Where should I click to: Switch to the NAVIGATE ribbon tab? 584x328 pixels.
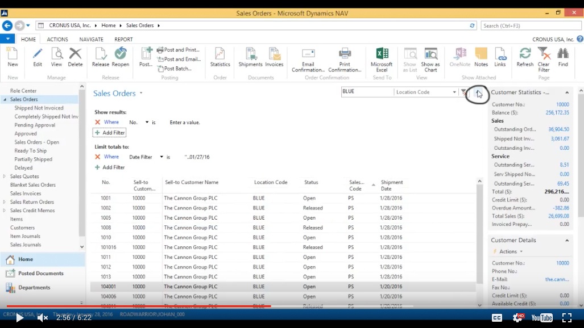pyautogui.click(x=91, y=39)
